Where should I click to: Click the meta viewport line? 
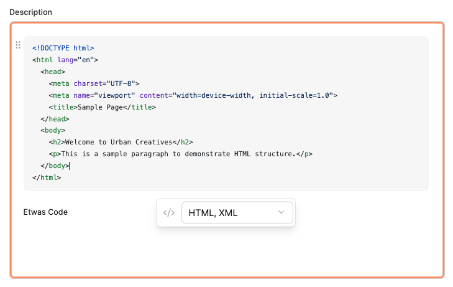pos(193,95)
